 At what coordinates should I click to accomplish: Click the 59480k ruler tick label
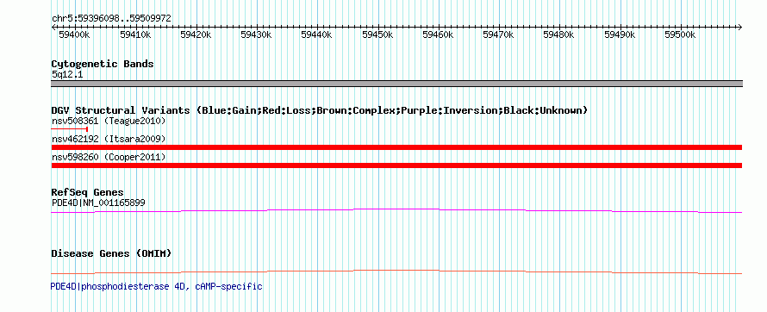point(558,34)
